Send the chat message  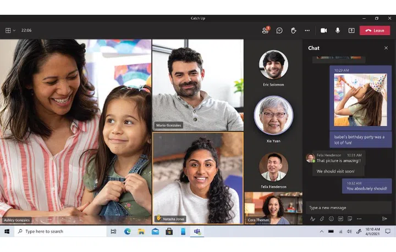(384, 219)
